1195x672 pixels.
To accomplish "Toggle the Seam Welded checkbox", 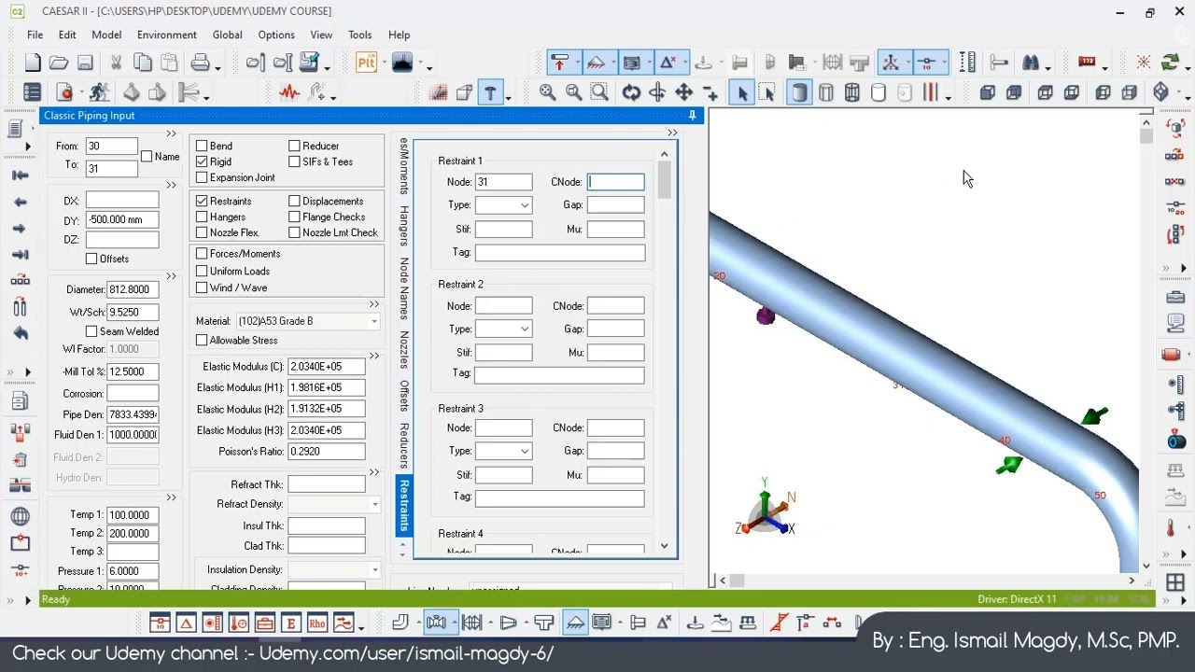I will tap(91, 331).
